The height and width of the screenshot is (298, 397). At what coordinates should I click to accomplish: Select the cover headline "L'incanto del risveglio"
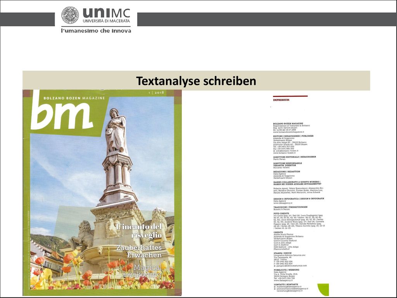[x=139, y=230]
